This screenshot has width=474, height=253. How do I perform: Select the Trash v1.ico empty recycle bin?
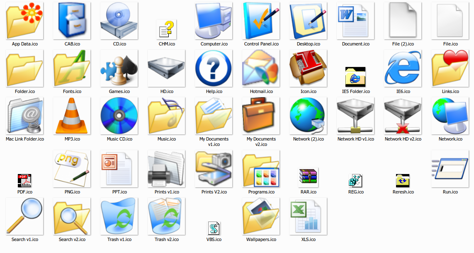[x=119, y=217]
